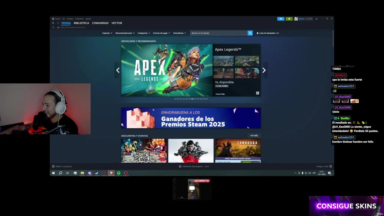Open the Tunguska The Visitation discount card
Image resolution: width=384 pixels, height=216 pixels.
pyautogui.click(x=238, y=151)
